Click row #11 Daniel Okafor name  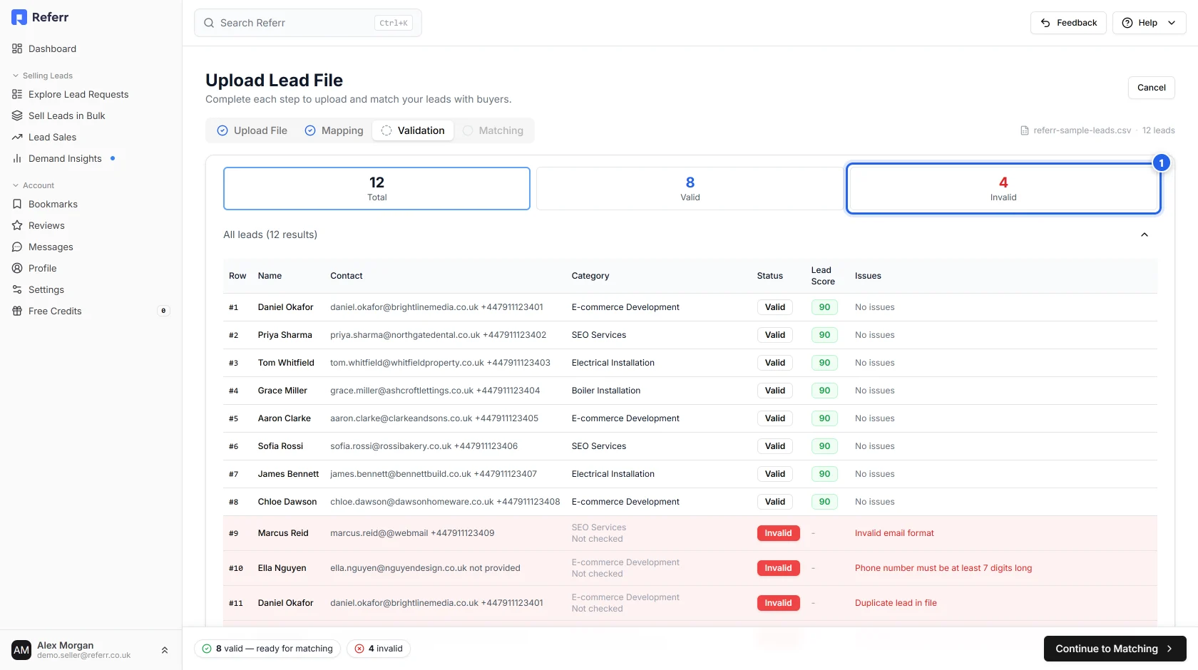click(285, 603)
